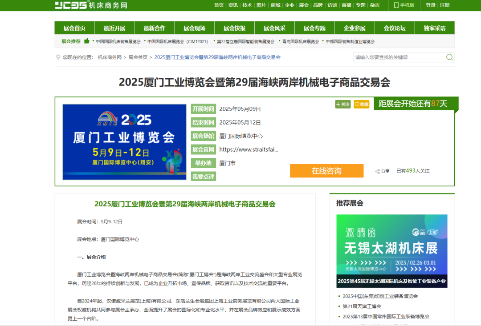This screenshot has height=326, width=481.
Task: Open 第21届天津工博会 link
Action: [362, 306]
